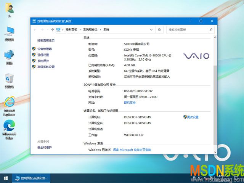Screen dimensions: 244x183
Task: Click shield icon beside 远程设置
Action: (x=34, y=55)
